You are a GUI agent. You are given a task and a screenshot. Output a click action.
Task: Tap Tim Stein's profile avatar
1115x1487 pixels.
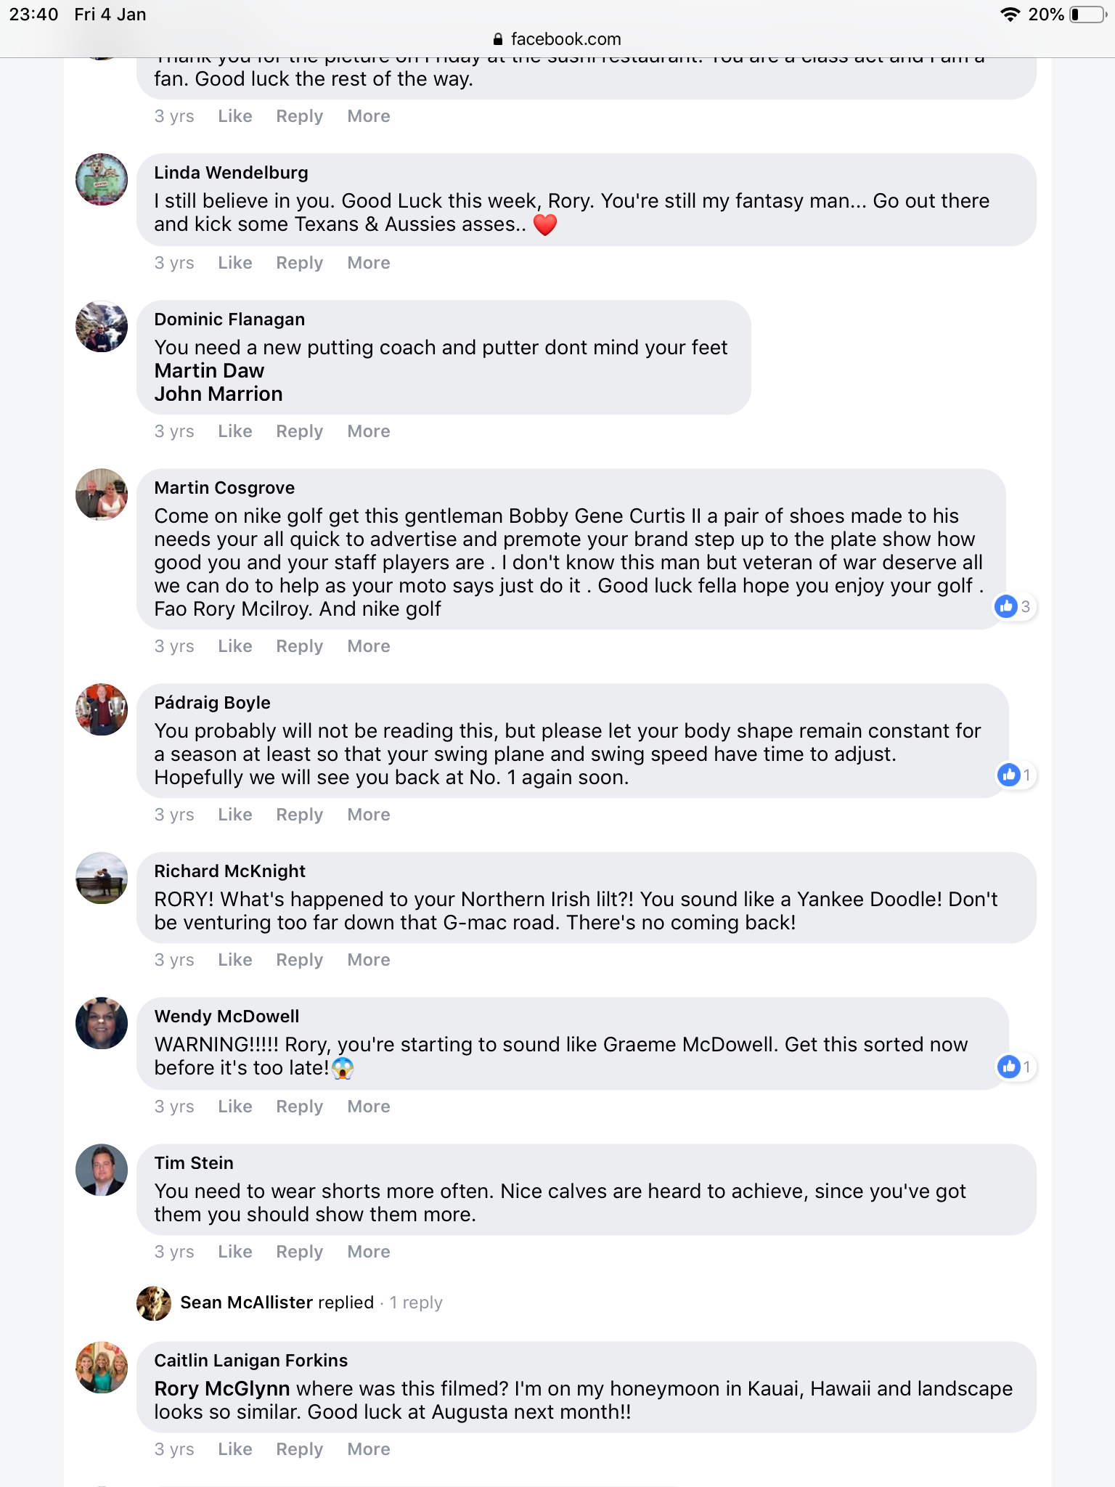point(102,1170)
